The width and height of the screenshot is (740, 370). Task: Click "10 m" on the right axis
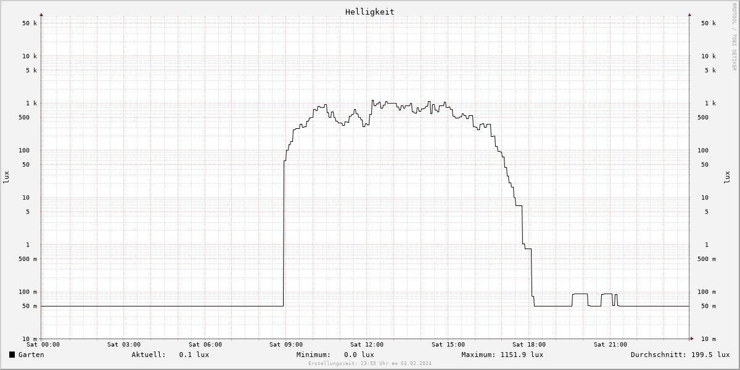pyautogui.click(x=709, y=339)
